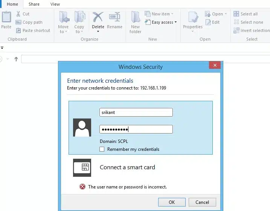The image size is (270, 211).
Task: Click the Edit pencil icon
Action: click(208, 22)
